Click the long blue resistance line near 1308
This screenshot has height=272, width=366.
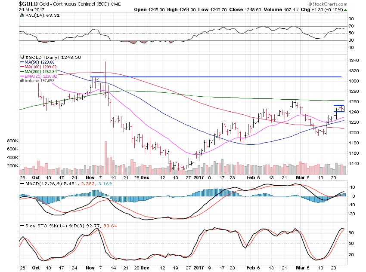coord(215,77)
